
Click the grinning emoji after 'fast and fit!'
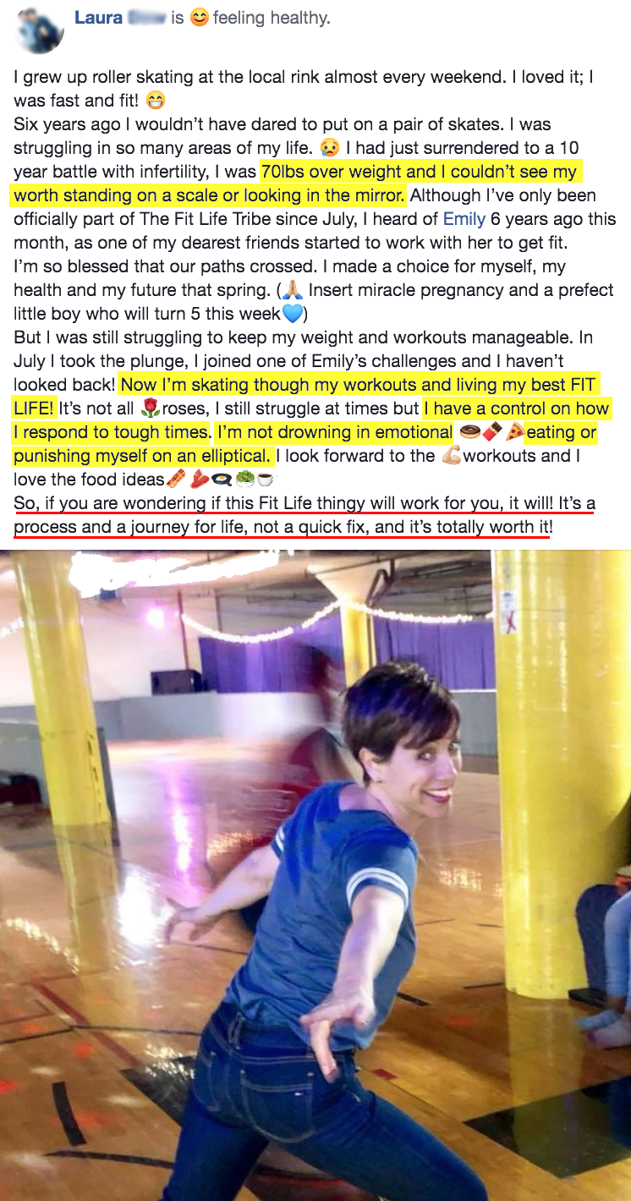pos(156,101)
